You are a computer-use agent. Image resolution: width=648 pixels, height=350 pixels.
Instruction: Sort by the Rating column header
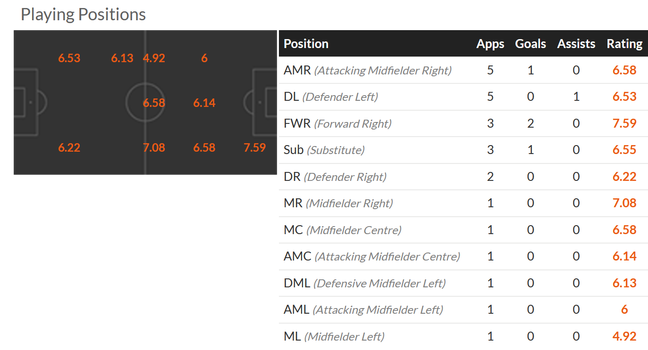(x=624, y=44)
